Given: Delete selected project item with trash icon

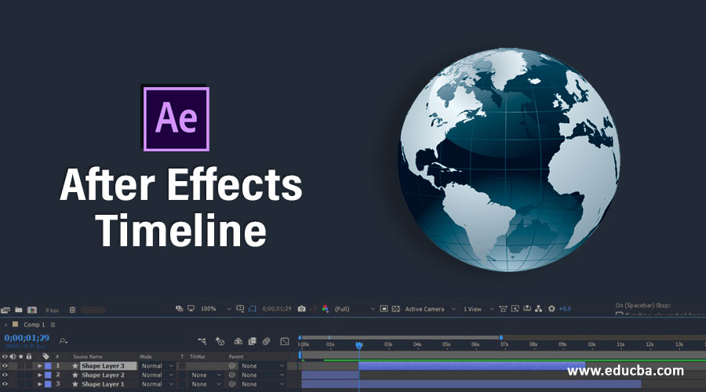Looking at the screenshot, I should 72,310.
